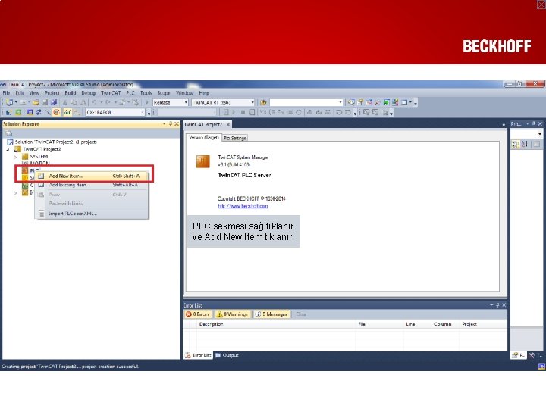Open the Solution Explorer window position dropdown arrow
546x409 pixels.
(x=164, y=123)
